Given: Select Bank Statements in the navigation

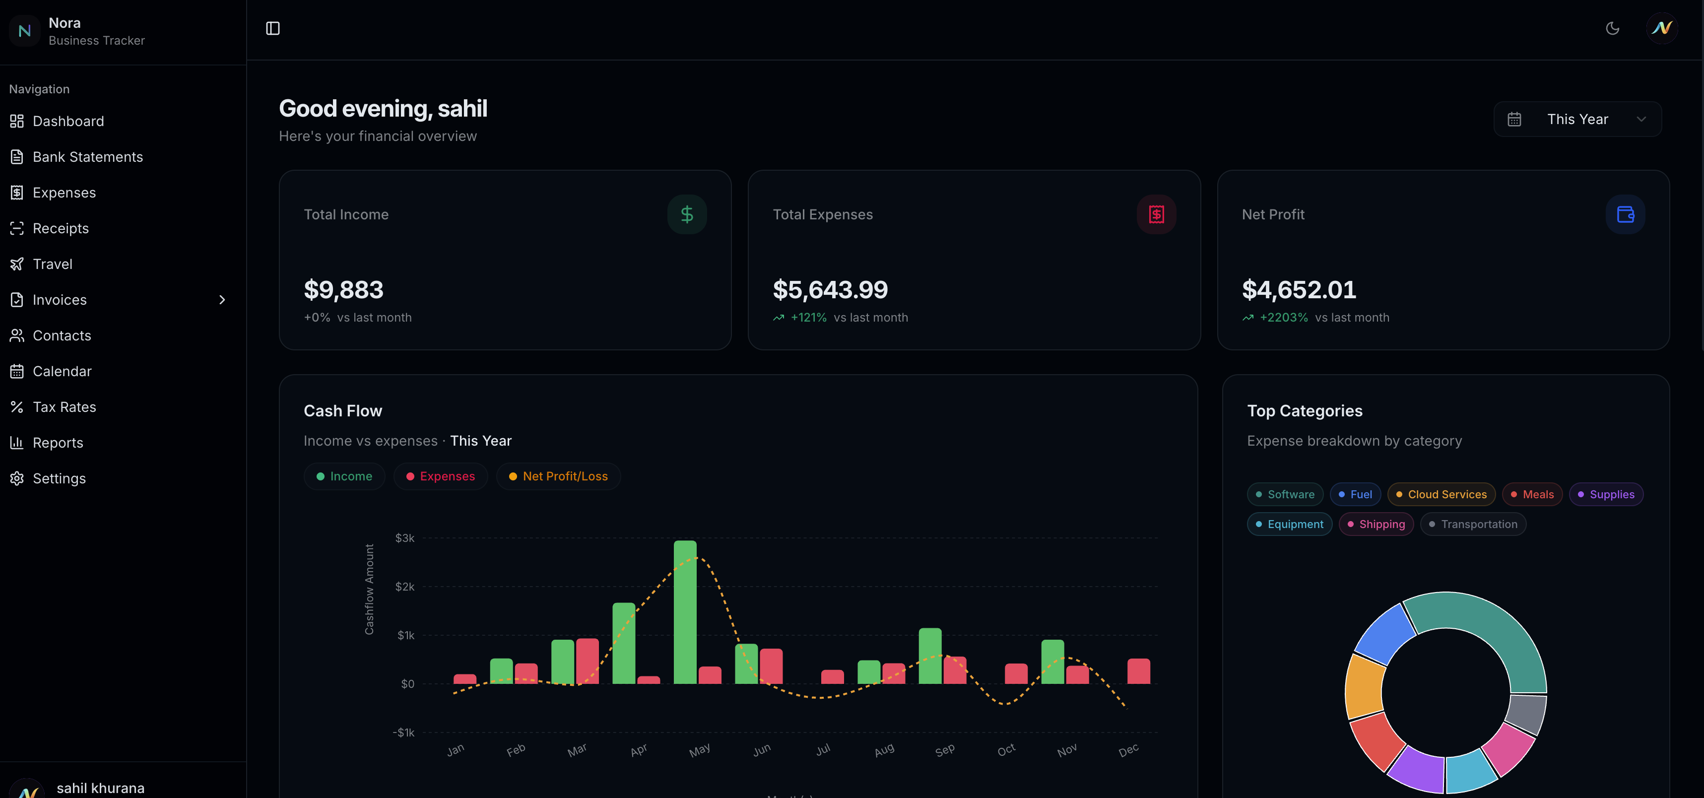Looking at the screenshot, I should [x=87, y=157].
